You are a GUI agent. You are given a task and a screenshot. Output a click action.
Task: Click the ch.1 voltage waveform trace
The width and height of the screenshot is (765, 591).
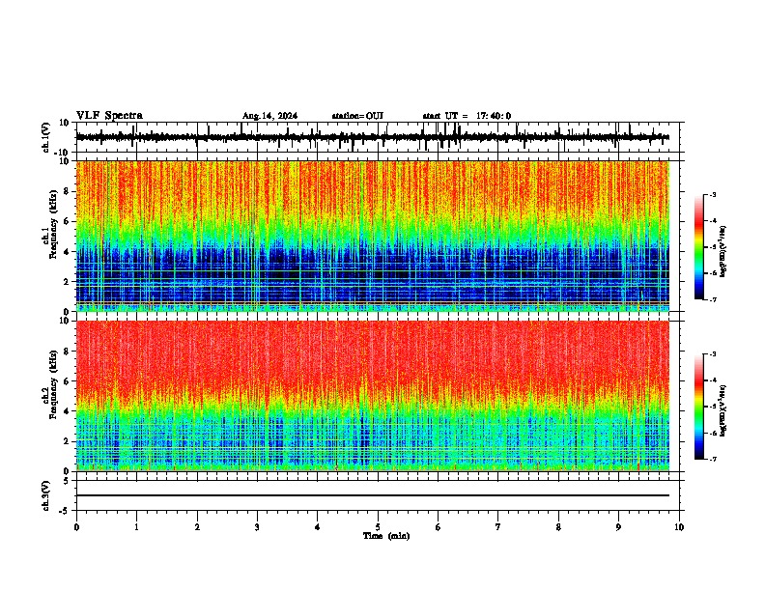pos(372,137)
